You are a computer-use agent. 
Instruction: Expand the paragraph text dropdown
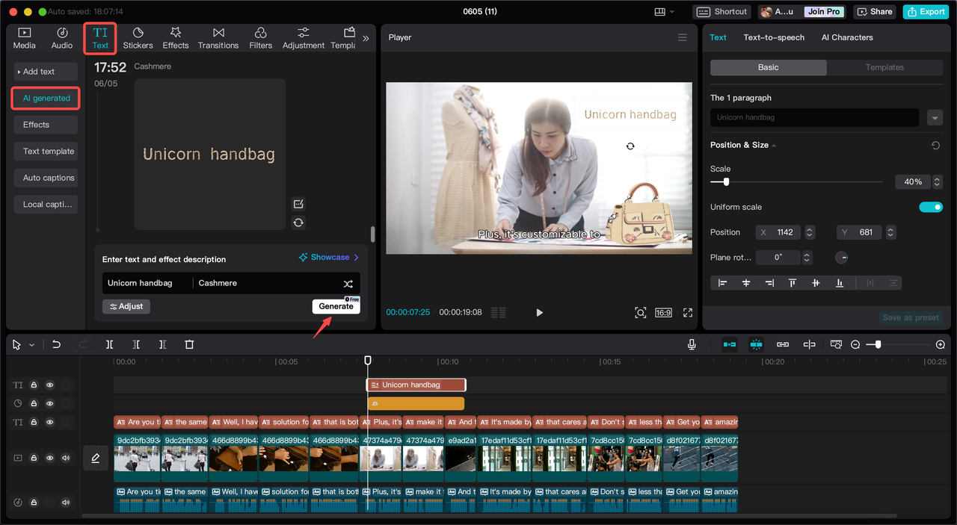click(x=934, y=118)
